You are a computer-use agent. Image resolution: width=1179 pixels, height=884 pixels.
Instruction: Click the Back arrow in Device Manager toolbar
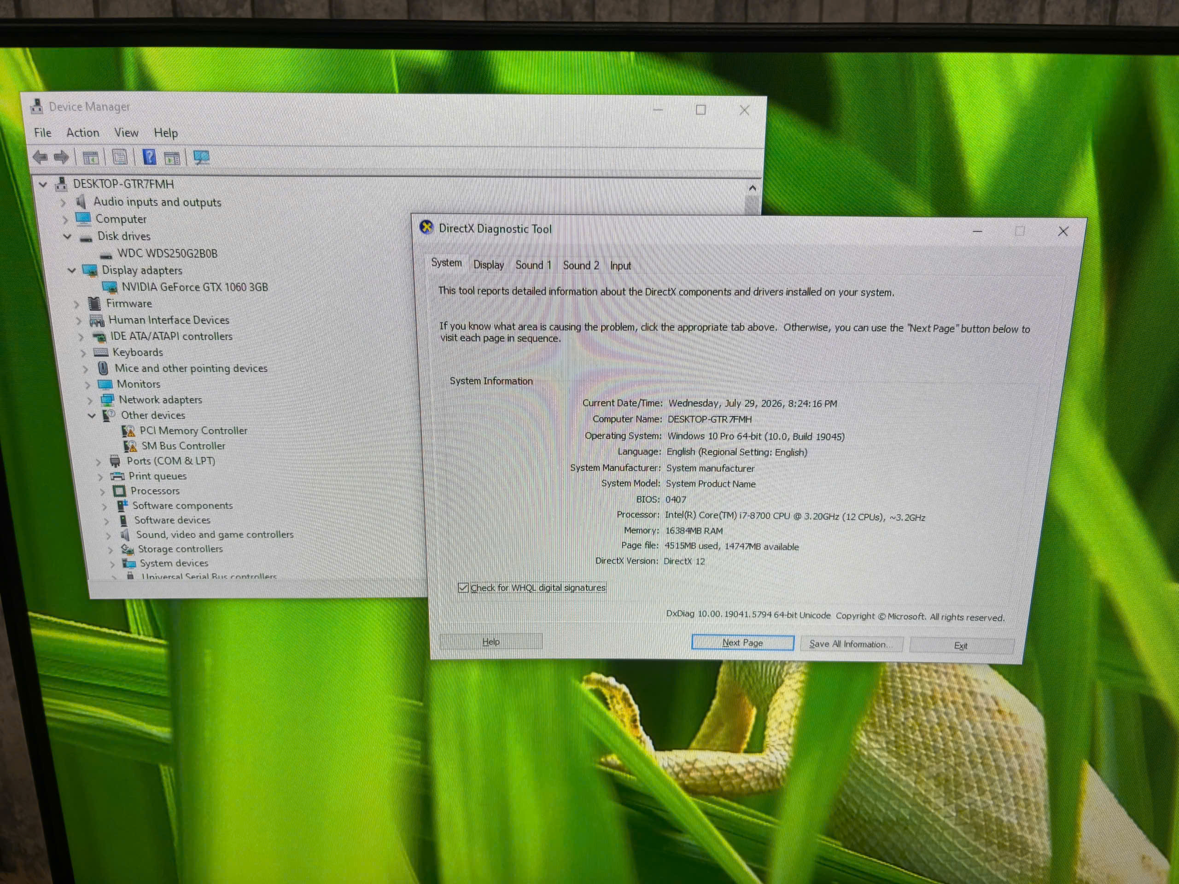40,157
